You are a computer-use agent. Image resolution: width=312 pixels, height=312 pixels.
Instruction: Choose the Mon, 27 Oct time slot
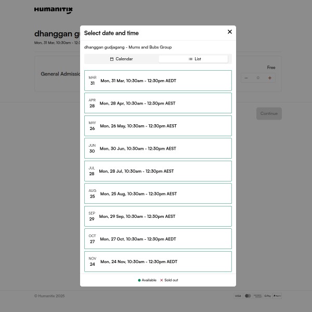click(158, 239)
